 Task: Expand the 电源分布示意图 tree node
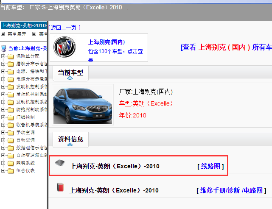pyautogui.click(x=3, y=79)
